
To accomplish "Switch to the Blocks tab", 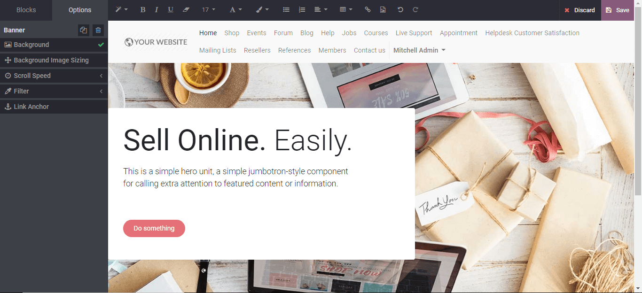I will pos(26,10).
